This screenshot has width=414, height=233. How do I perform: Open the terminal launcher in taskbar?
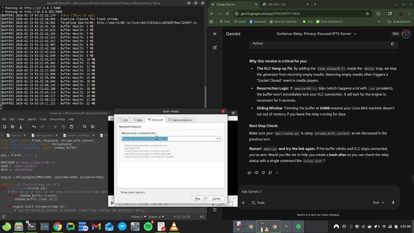coord(31,227)
